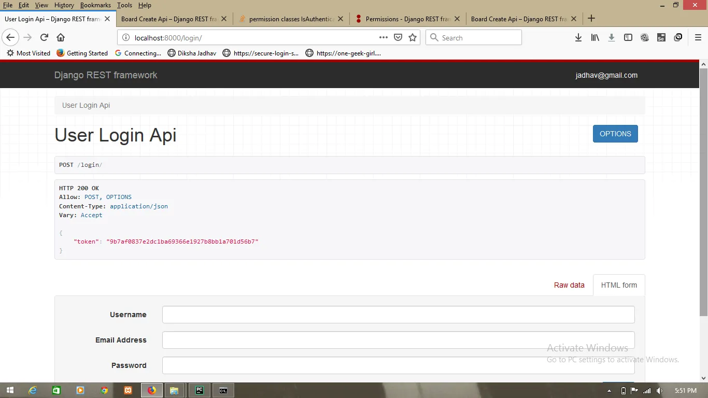Open the Django REST framework brand link
This screenshot has height=398, width=708.
point(106,75)
